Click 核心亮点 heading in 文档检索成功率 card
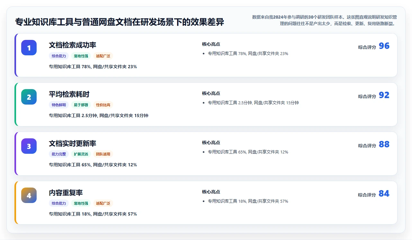Image resolution: width=412 pixels, height=240 pixels. [211, 44]
